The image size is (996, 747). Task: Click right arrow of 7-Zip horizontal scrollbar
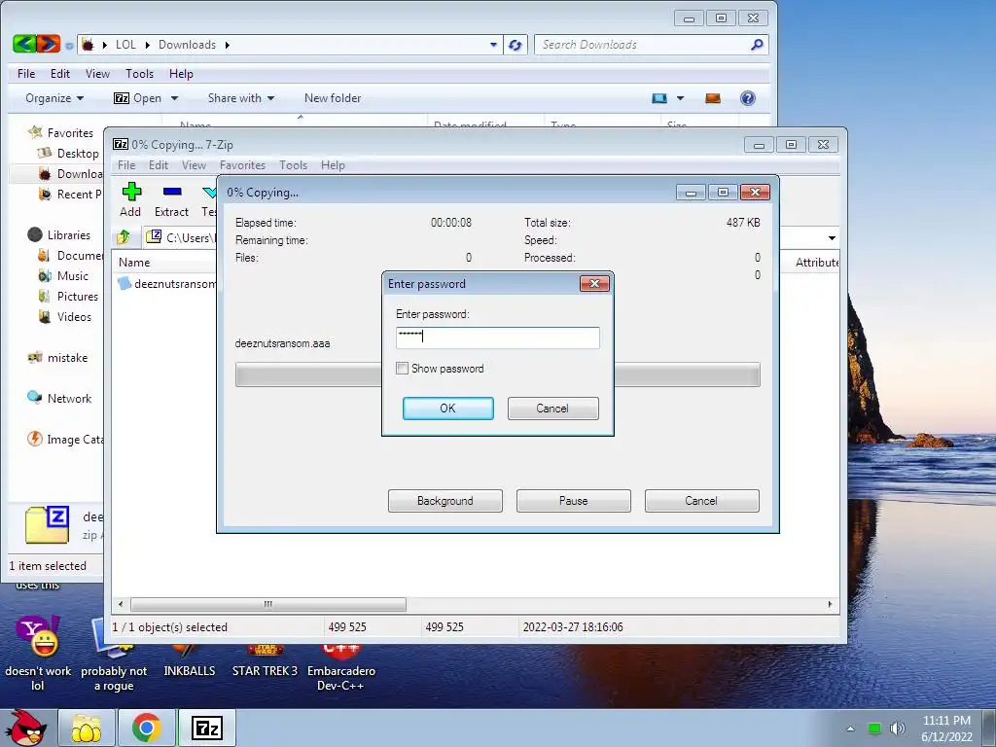830,604
